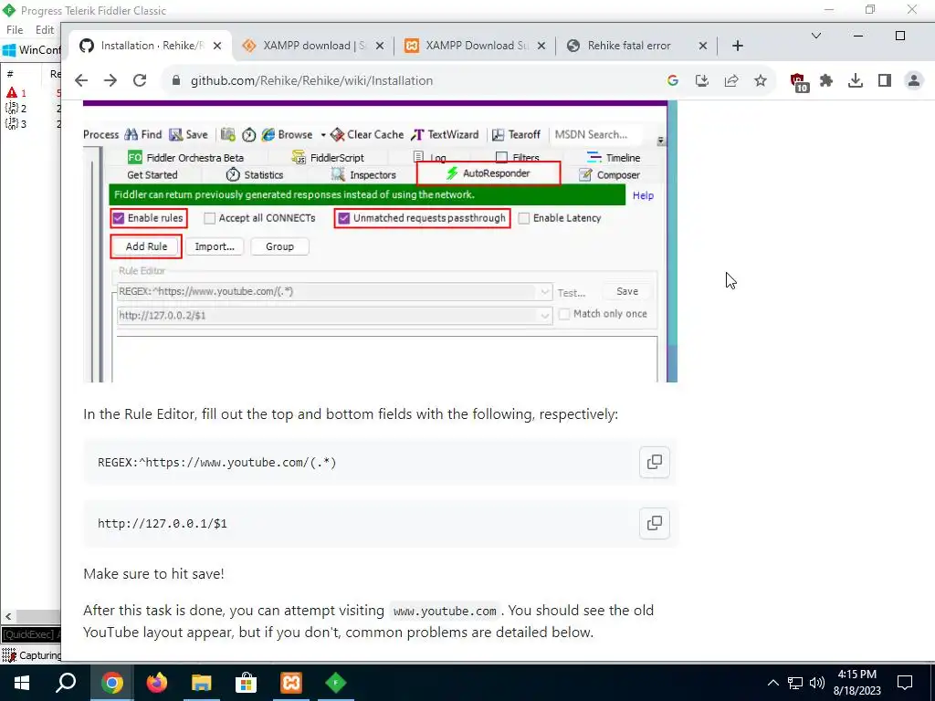Open Microsoft Store from the taskbar
Viewport: 935px width, 701px height.
pos(247,683)
